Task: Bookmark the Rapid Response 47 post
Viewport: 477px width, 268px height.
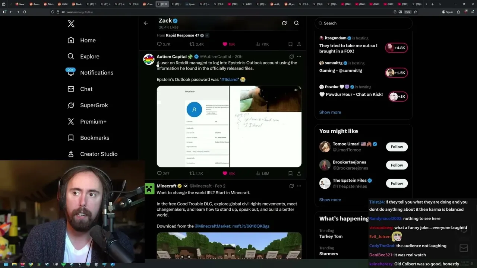Action: (290, 44)
